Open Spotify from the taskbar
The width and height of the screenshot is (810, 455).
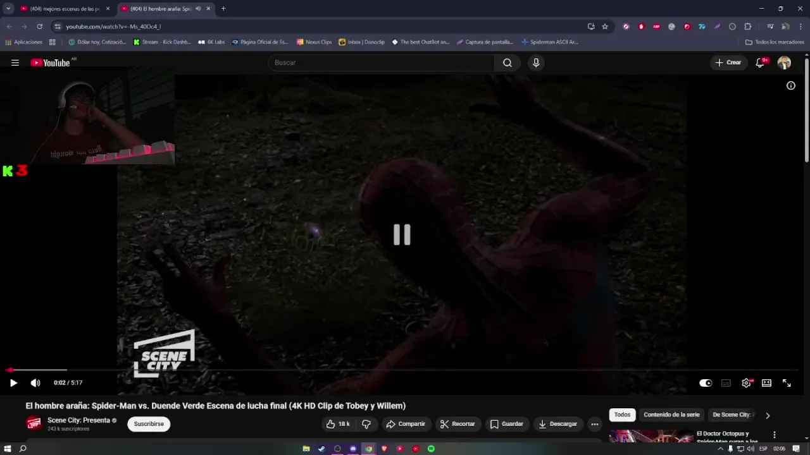[431, 449]
